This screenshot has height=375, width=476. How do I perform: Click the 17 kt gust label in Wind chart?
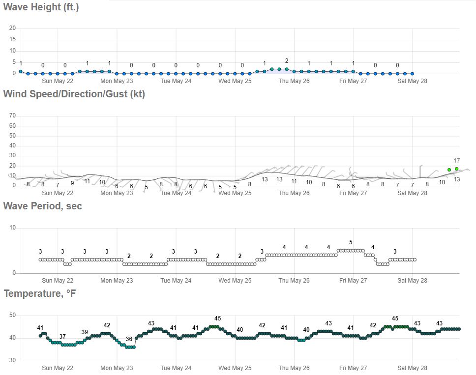point(456,161)
